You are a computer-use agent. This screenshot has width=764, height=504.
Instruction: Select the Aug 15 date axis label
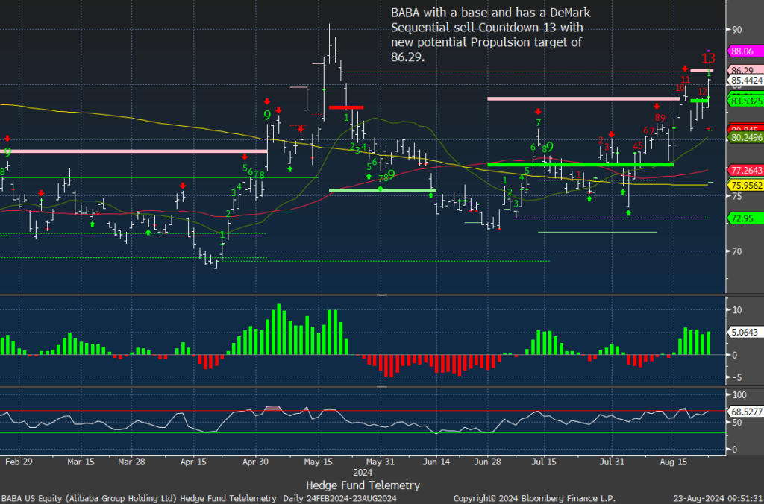674,462
